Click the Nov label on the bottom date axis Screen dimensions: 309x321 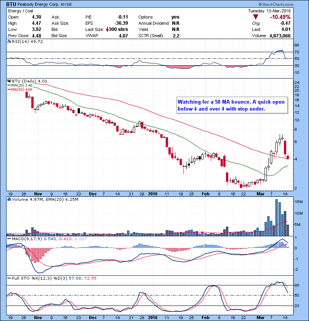[x=38, y=318]
